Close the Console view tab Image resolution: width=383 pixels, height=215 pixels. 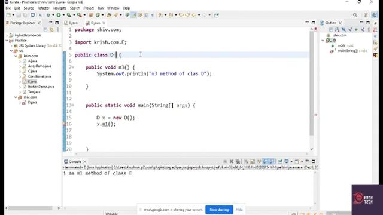(x=85, y=162)
